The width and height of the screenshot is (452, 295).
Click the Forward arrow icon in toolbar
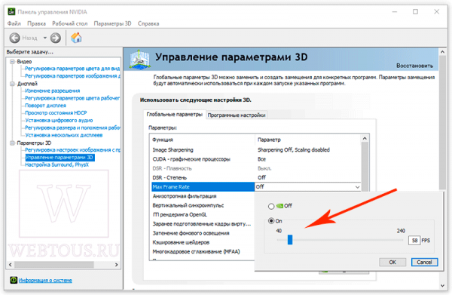tap(56, 38)
